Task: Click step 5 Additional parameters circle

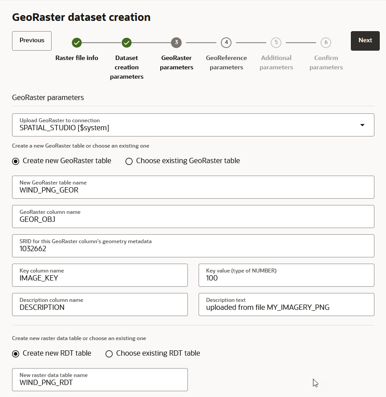Action: tap(276, 43)
